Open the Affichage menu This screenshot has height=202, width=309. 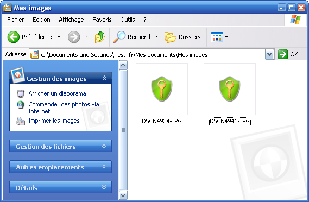tap(71, 20)
